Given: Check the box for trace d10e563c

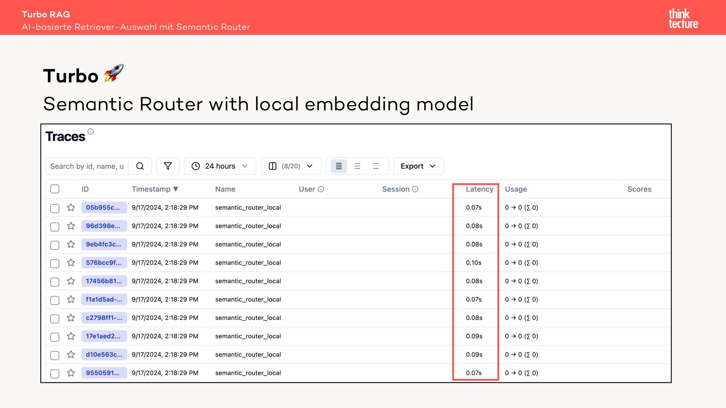Looking at the screenshot, I should coord(55,355).
